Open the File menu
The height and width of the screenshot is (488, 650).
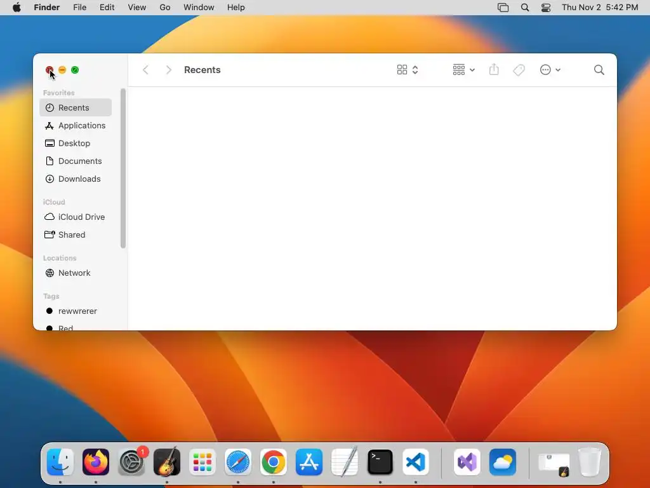pos(79,8)
